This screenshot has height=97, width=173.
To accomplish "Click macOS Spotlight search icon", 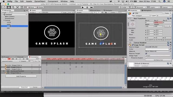I will click(159, 1).
